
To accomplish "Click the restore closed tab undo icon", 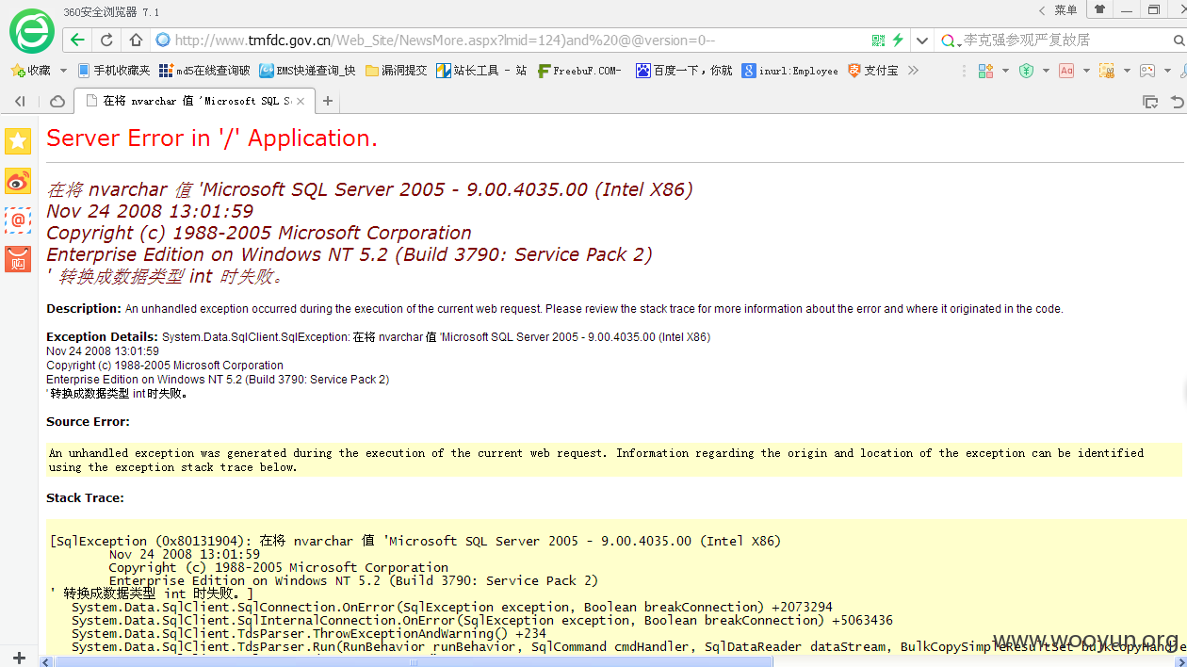I will 1178,101.
